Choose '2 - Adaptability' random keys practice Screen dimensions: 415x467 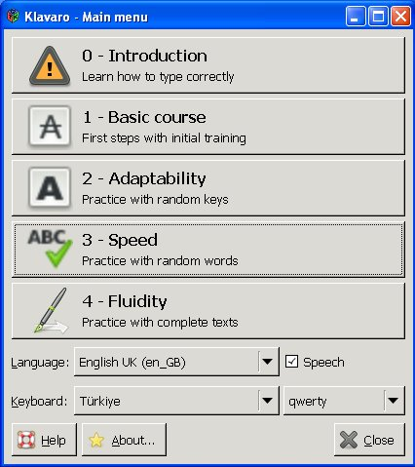208,188
